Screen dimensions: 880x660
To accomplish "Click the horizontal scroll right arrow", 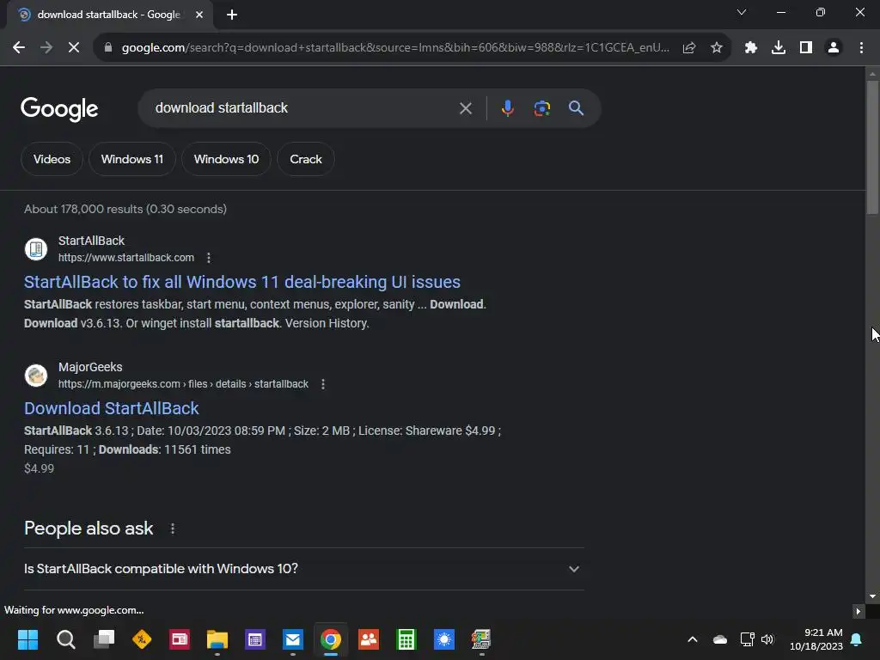I will click(859, 611).
